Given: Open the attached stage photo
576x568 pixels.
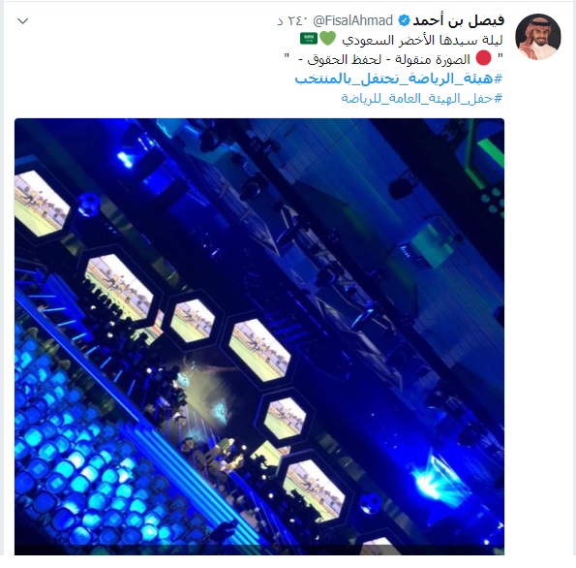Looking at the screenshot, I should coord(259,336).
